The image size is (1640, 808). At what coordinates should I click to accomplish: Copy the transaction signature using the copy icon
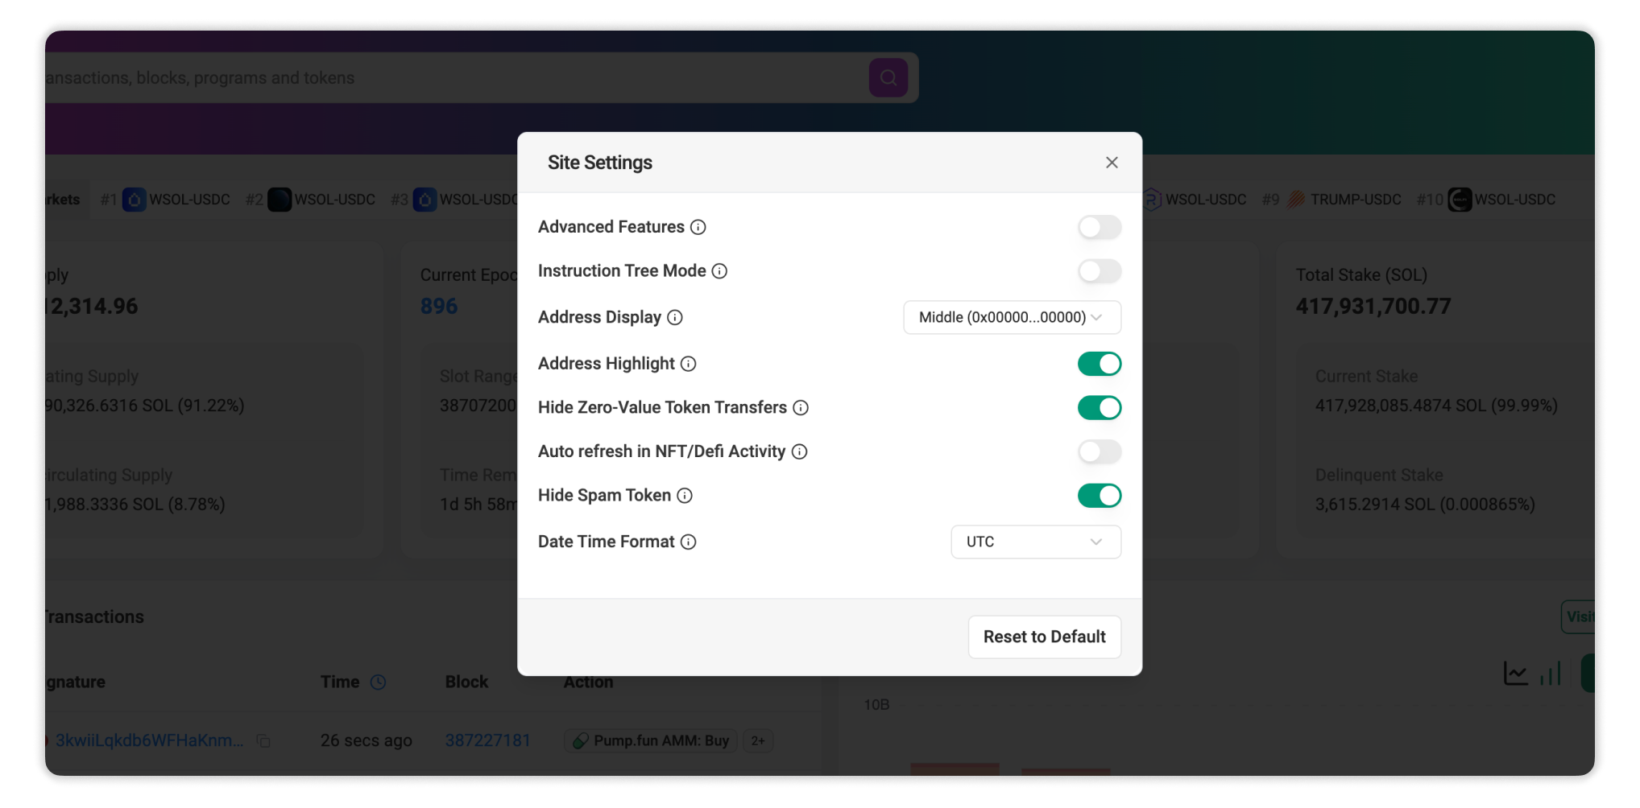click(263, 740)
